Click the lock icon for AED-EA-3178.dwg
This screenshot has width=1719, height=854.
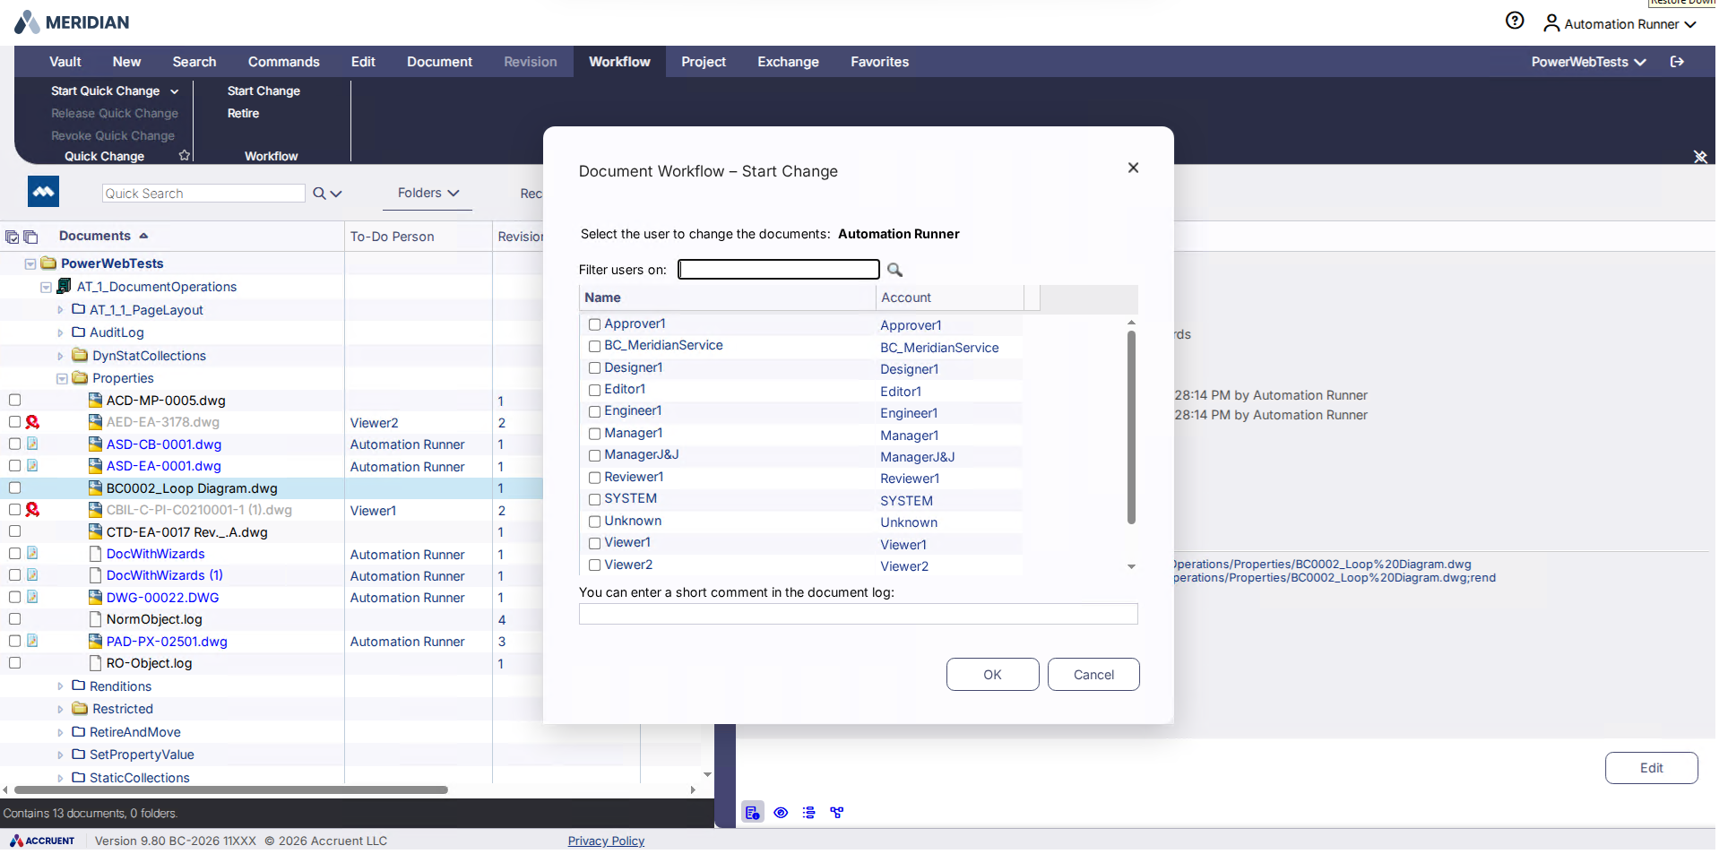click(x=32, y=422)
